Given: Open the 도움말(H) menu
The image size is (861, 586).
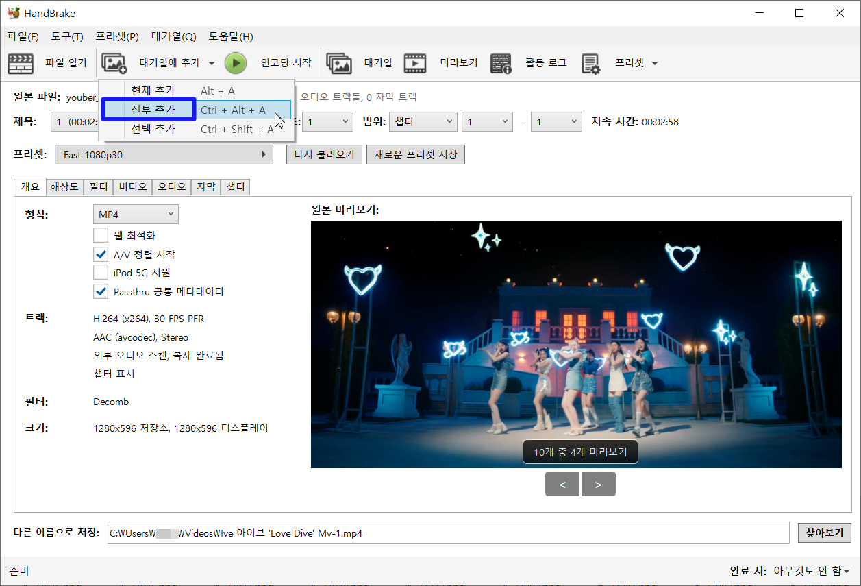Looking at the screenshot, I should pos(231,36).
